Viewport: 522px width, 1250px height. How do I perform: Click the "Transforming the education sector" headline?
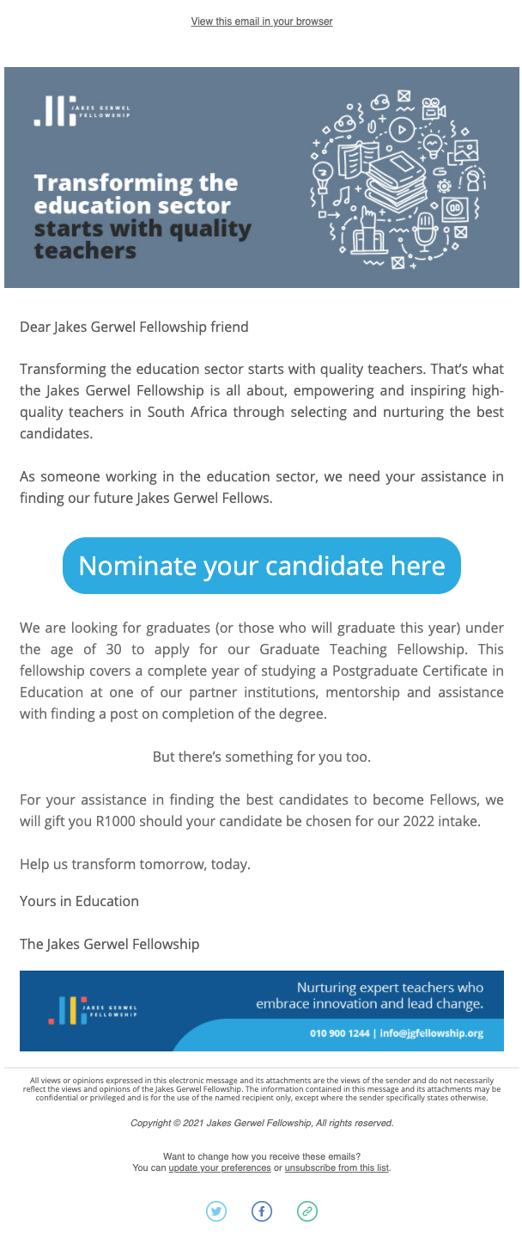click(136, 194)
